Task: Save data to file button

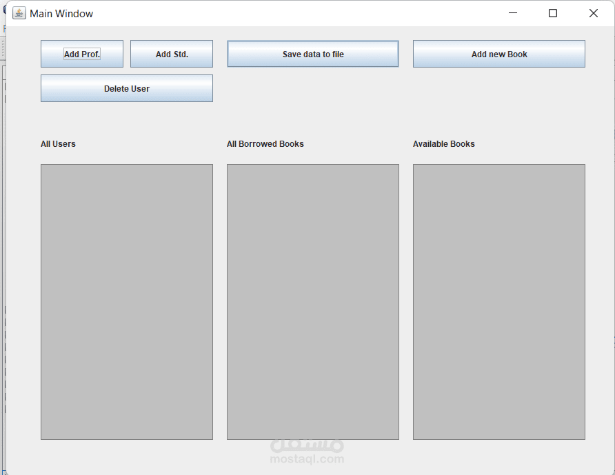Action: pyautogui.click(x=313, y=54)
